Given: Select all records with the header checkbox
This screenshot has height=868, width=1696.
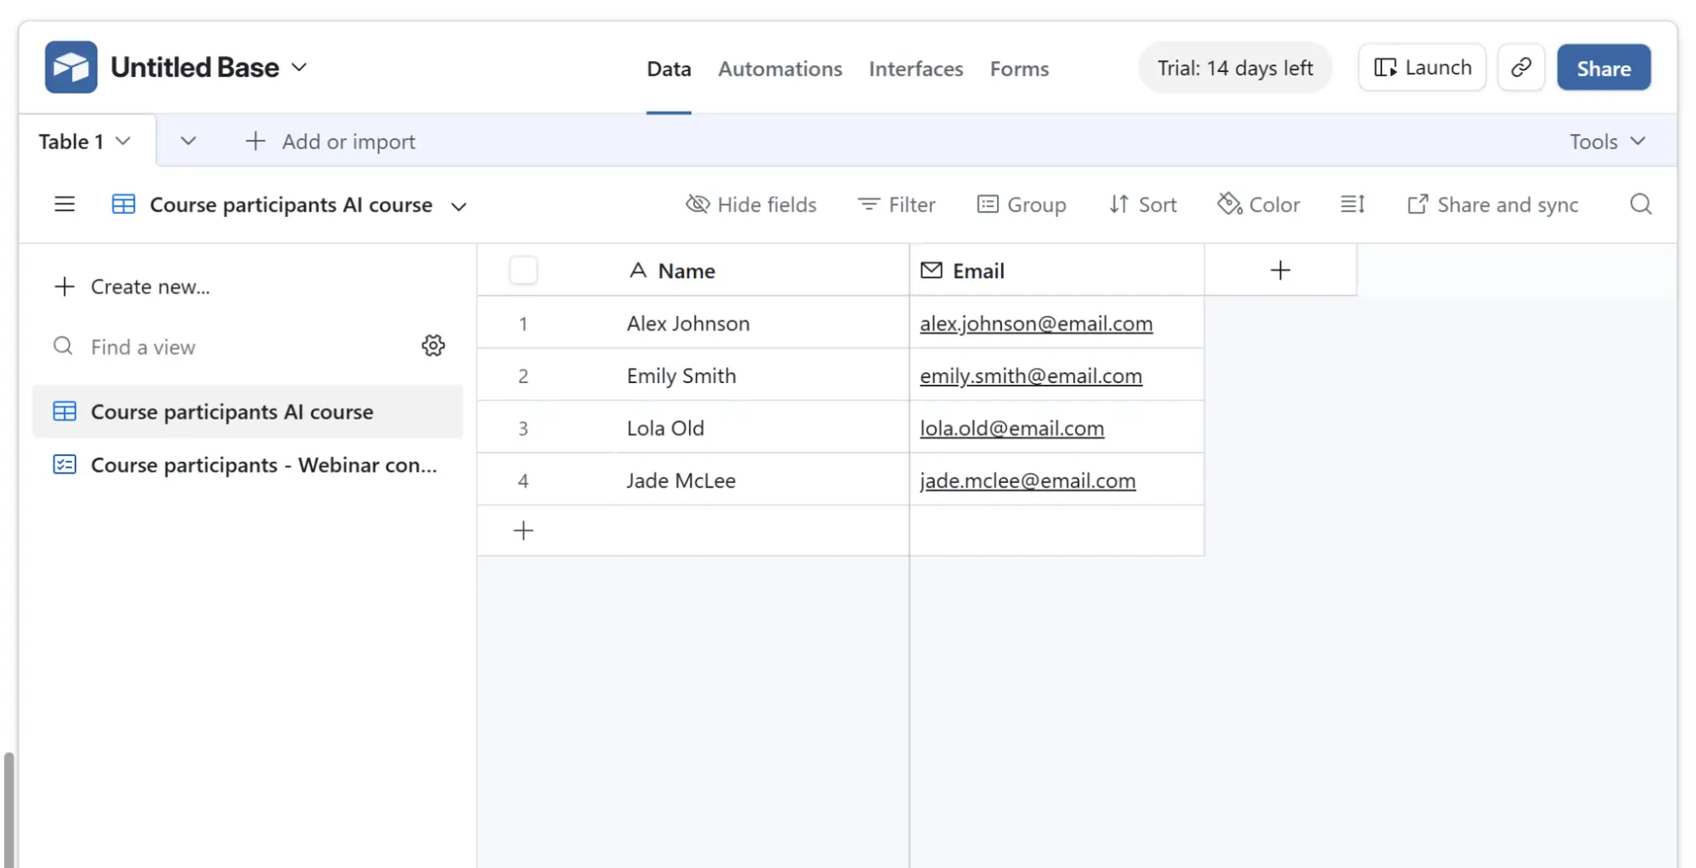Looking at the screenshot, I should (x=523, y=270).
